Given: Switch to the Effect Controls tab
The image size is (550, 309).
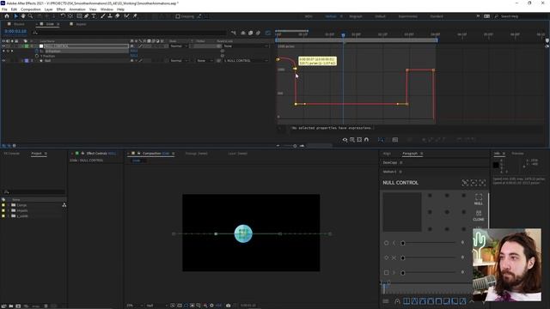Looking at the screenshot, I should tap(96, 154).
